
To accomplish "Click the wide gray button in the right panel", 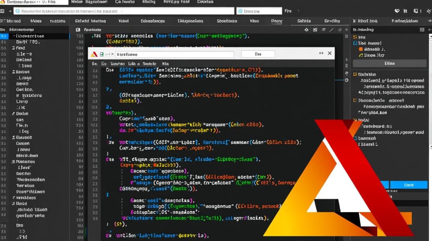I will pos(389,63).
